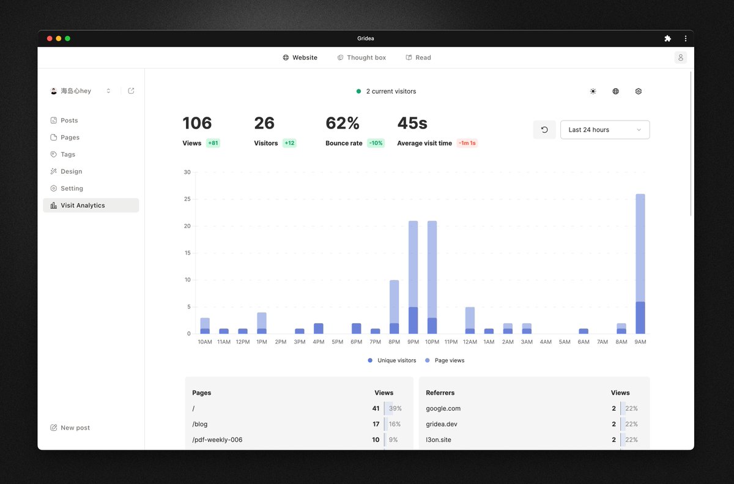Click the 2 current visitors indicator
The width and height of the screenshot is (734, 484).
tap(386, 91)
